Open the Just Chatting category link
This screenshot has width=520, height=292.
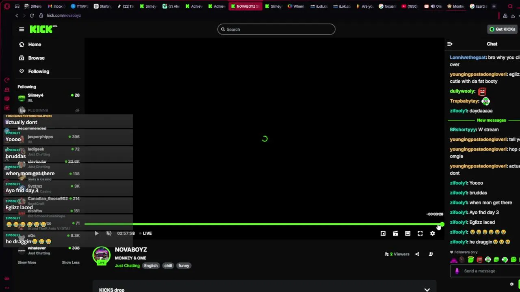127,266
